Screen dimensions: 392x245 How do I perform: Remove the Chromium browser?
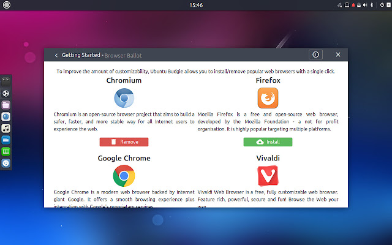click(124, 141)
